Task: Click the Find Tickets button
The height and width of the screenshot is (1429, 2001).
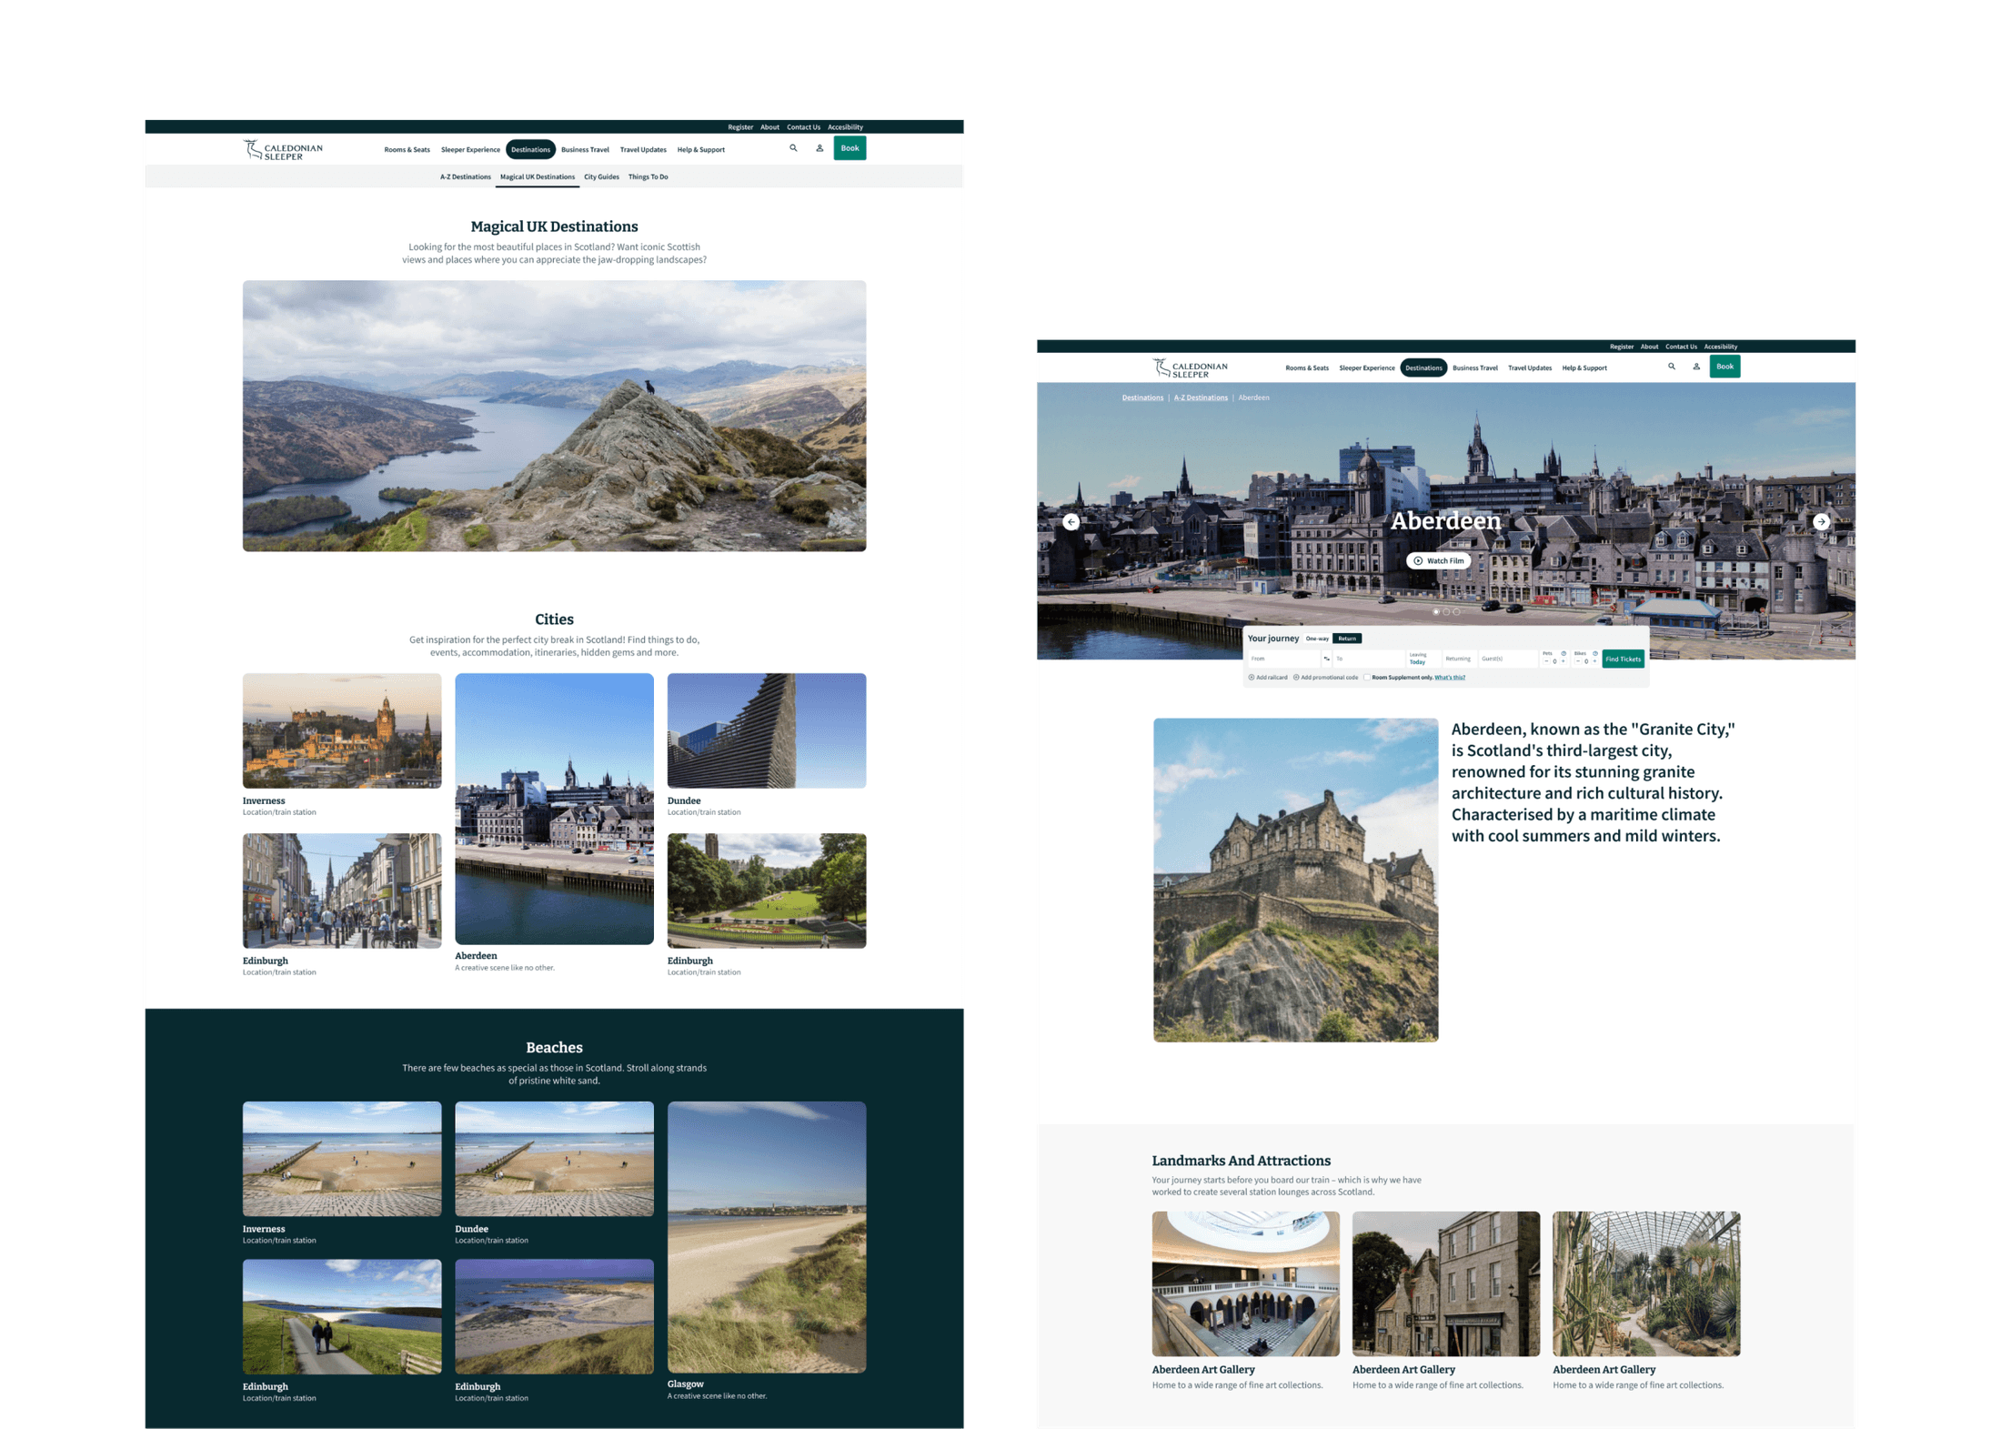Action: pyautogui.click(x=1623, y=659)
